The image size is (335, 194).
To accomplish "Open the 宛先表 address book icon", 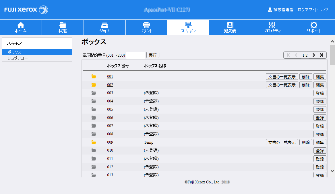I will point(230,27).
